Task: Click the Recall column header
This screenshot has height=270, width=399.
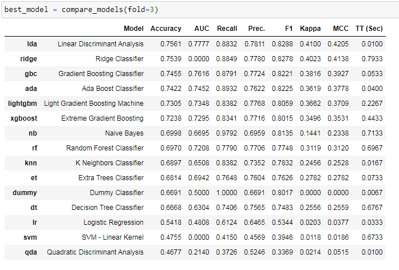Action: (x=227, y=29)
